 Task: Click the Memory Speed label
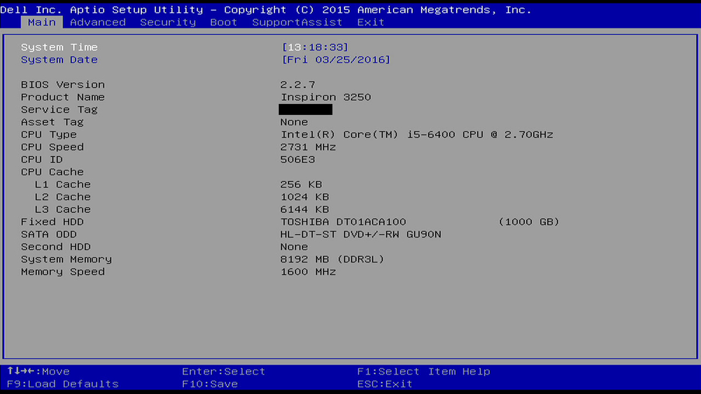[63, 271]
